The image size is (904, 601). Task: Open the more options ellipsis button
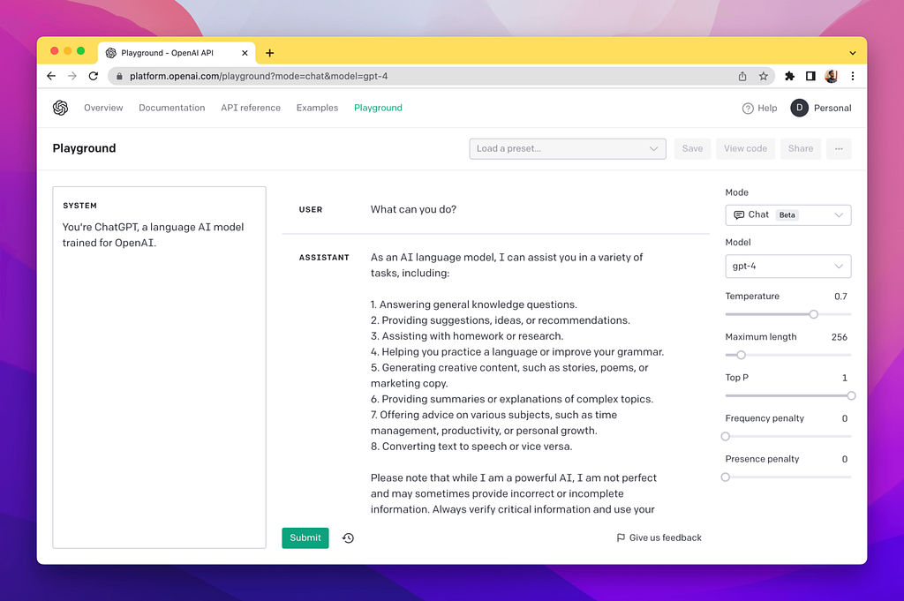tap(839, 148)
